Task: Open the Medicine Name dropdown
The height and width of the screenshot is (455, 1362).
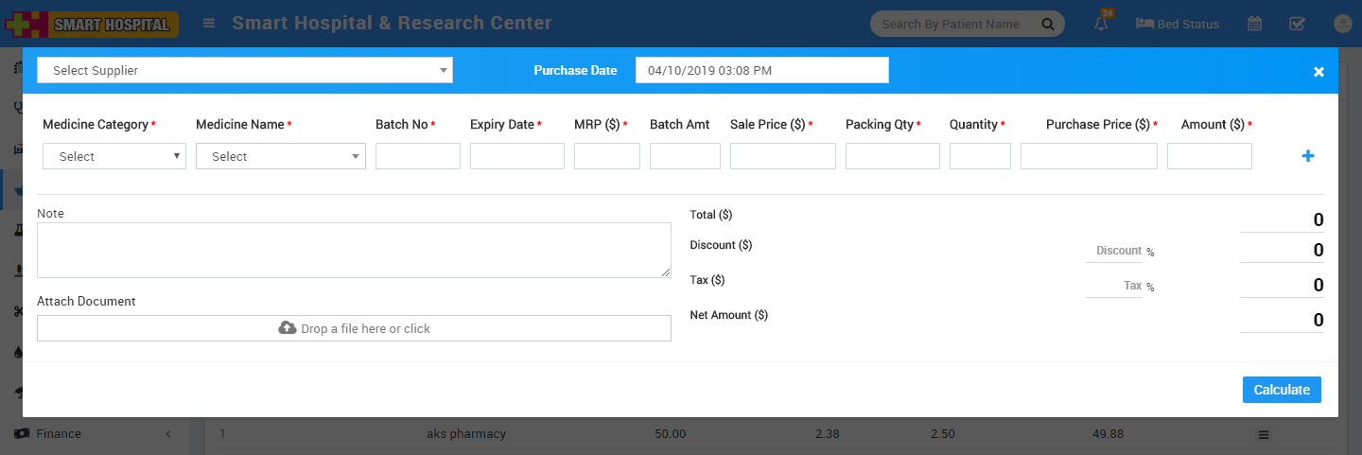Action: [280, 156]
